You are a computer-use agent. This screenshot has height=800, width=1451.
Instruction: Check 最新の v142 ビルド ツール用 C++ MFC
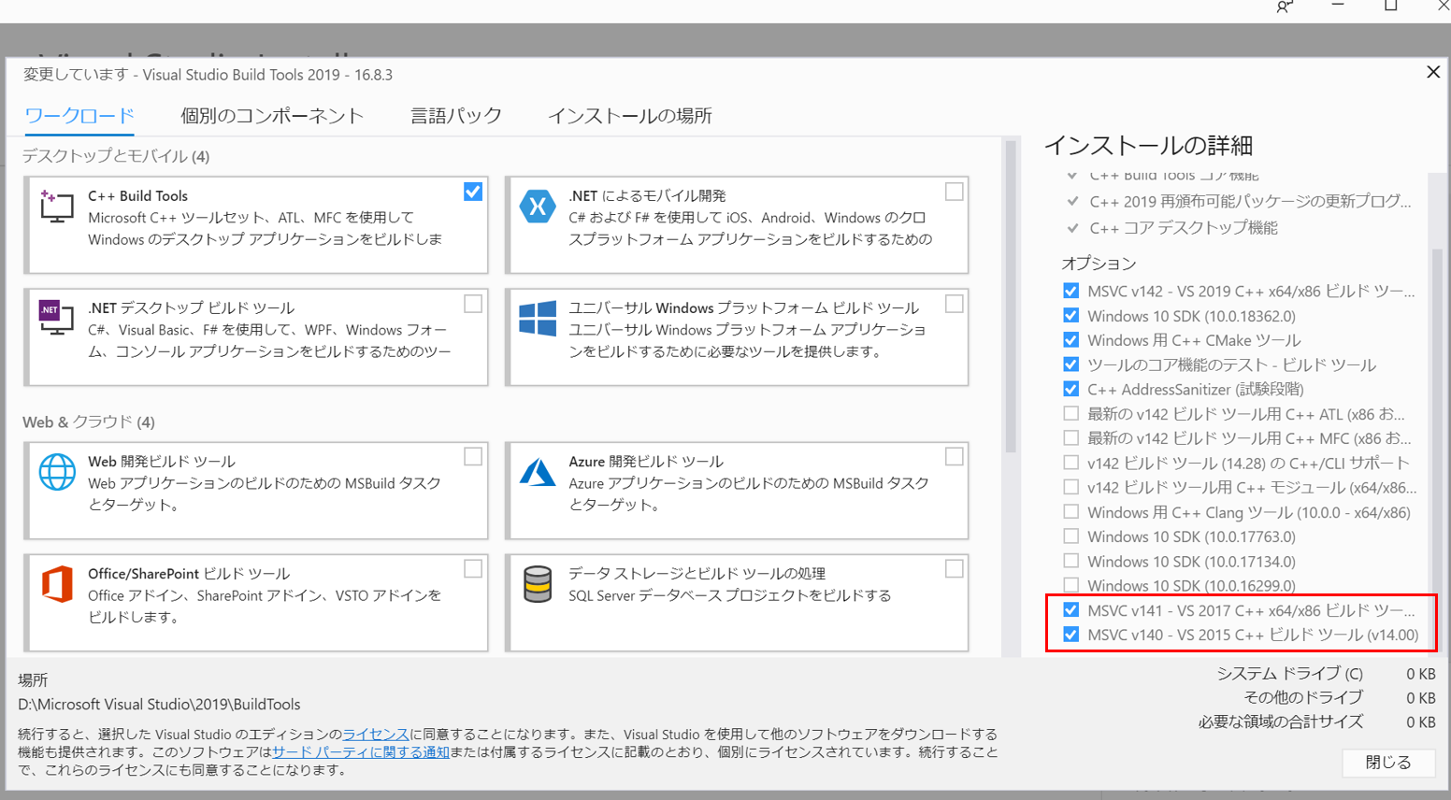[x=1071, y=437]
